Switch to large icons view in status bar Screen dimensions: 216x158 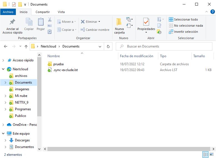tap(212, 155)
